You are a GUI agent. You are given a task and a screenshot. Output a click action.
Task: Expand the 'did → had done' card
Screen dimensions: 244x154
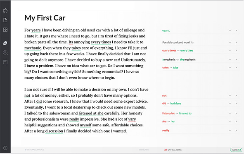[x=230, y=104]
